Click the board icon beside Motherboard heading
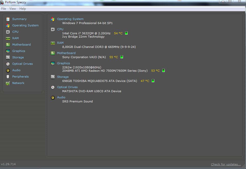 click(53, 53)
